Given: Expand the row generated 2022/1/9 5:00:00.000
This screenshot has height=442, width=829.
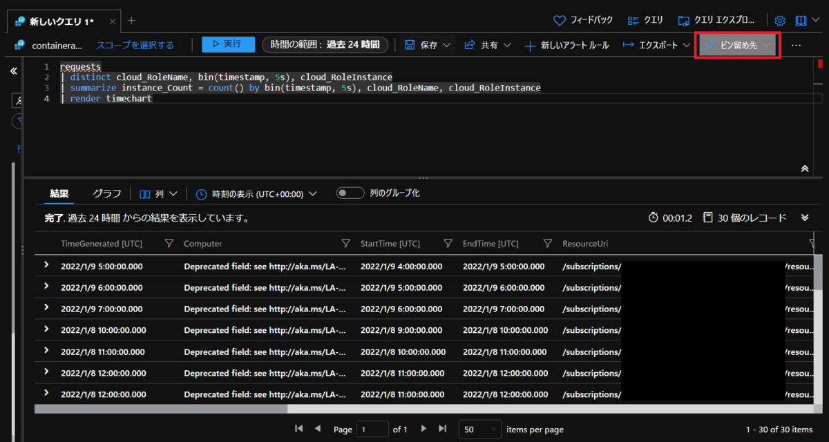Looking at the screenshot, I should (x=47, y=265).
